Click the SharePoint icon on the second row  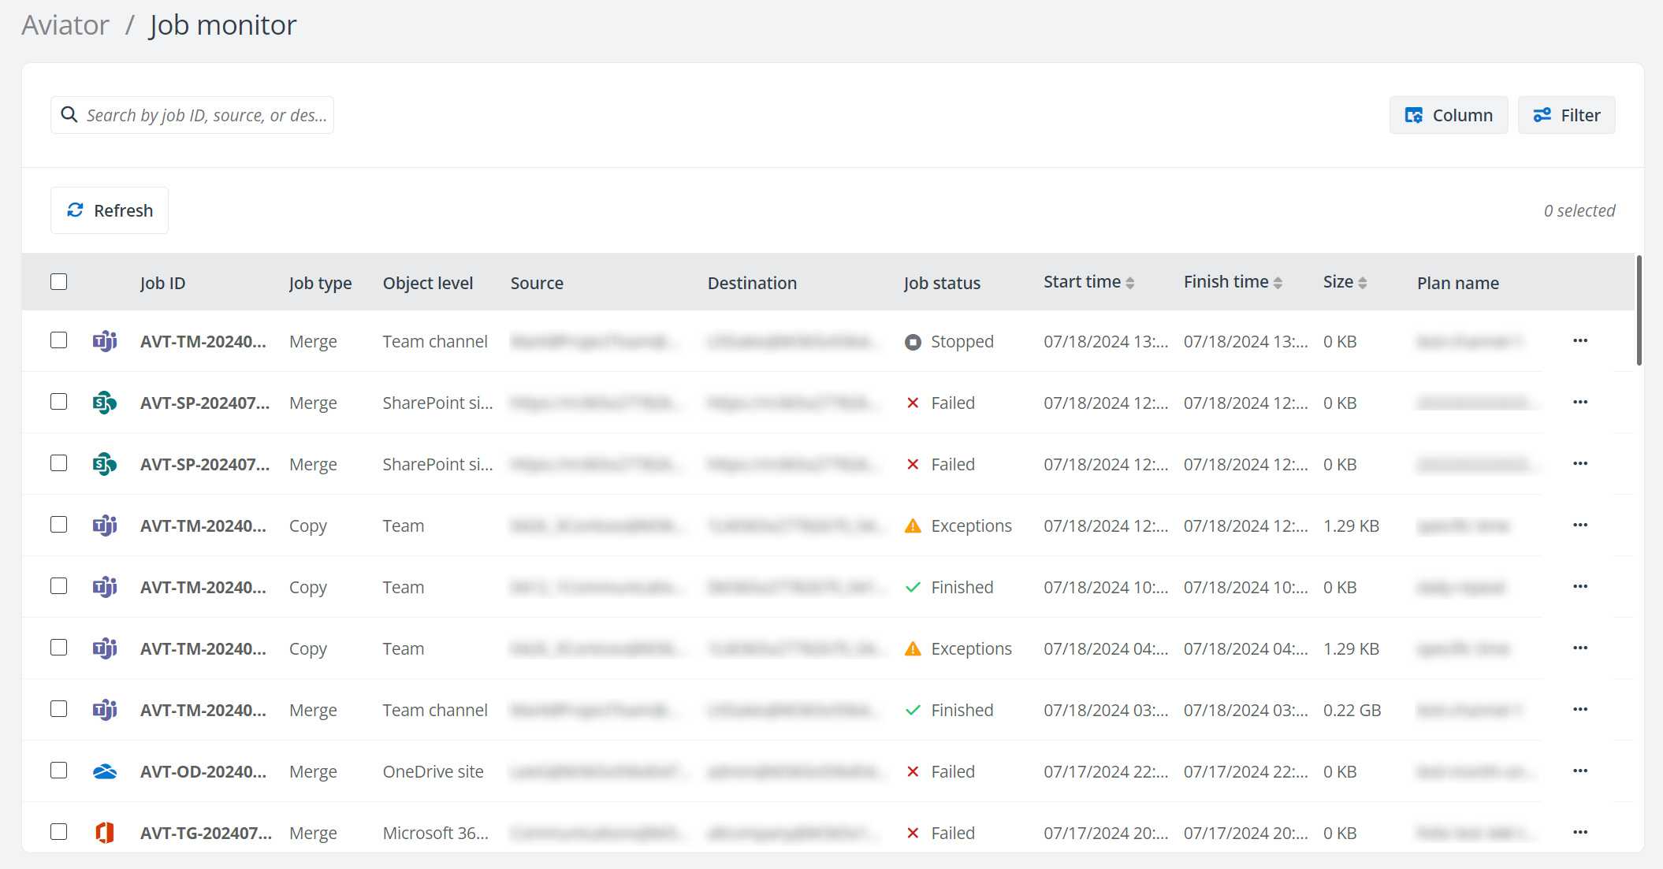tap(105, 402)
